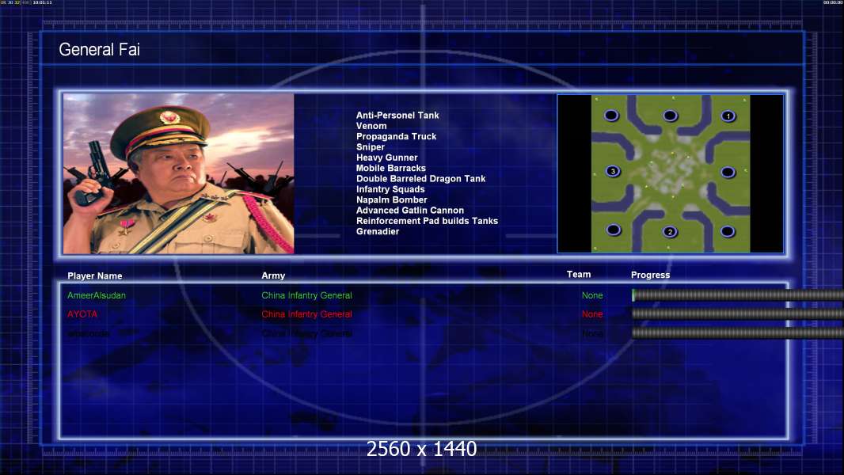Click AmeerAlsudan's team value None
Screen dimensions: 844x475
[x=592, y=295]
